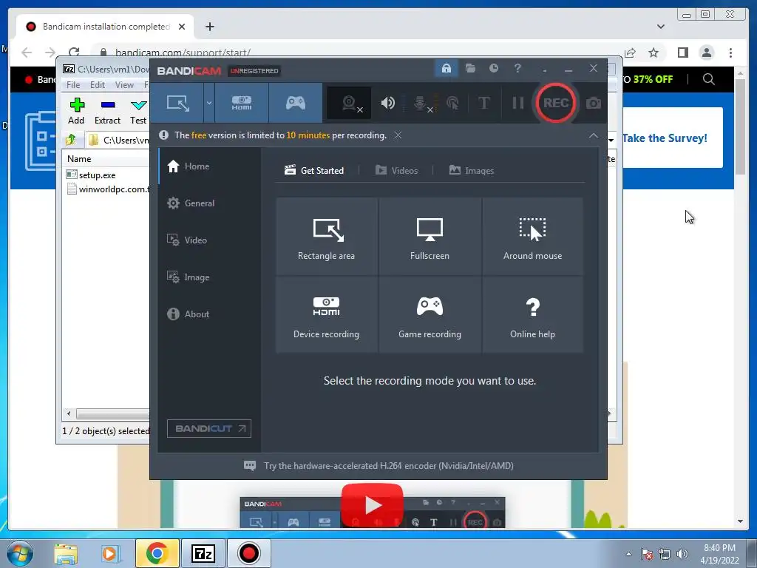Open scheduled recording clock icon
Image resolution: width=757 pixels, height=568 pixels.
(x=493, y=68)
